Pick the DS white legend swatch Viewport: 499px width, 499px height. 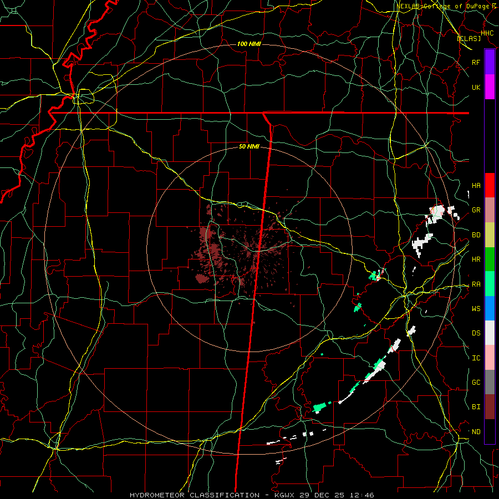[x=490, y=333]
